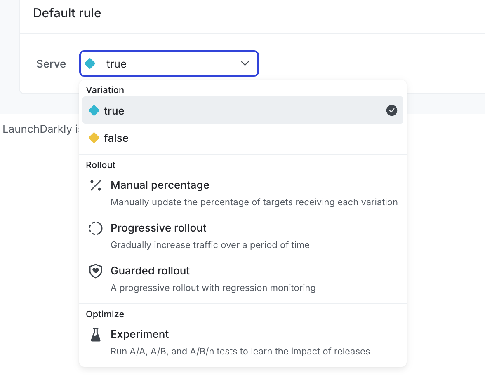
Task: Select Manual percentage rollout
Action: click(x=160, y=185)
